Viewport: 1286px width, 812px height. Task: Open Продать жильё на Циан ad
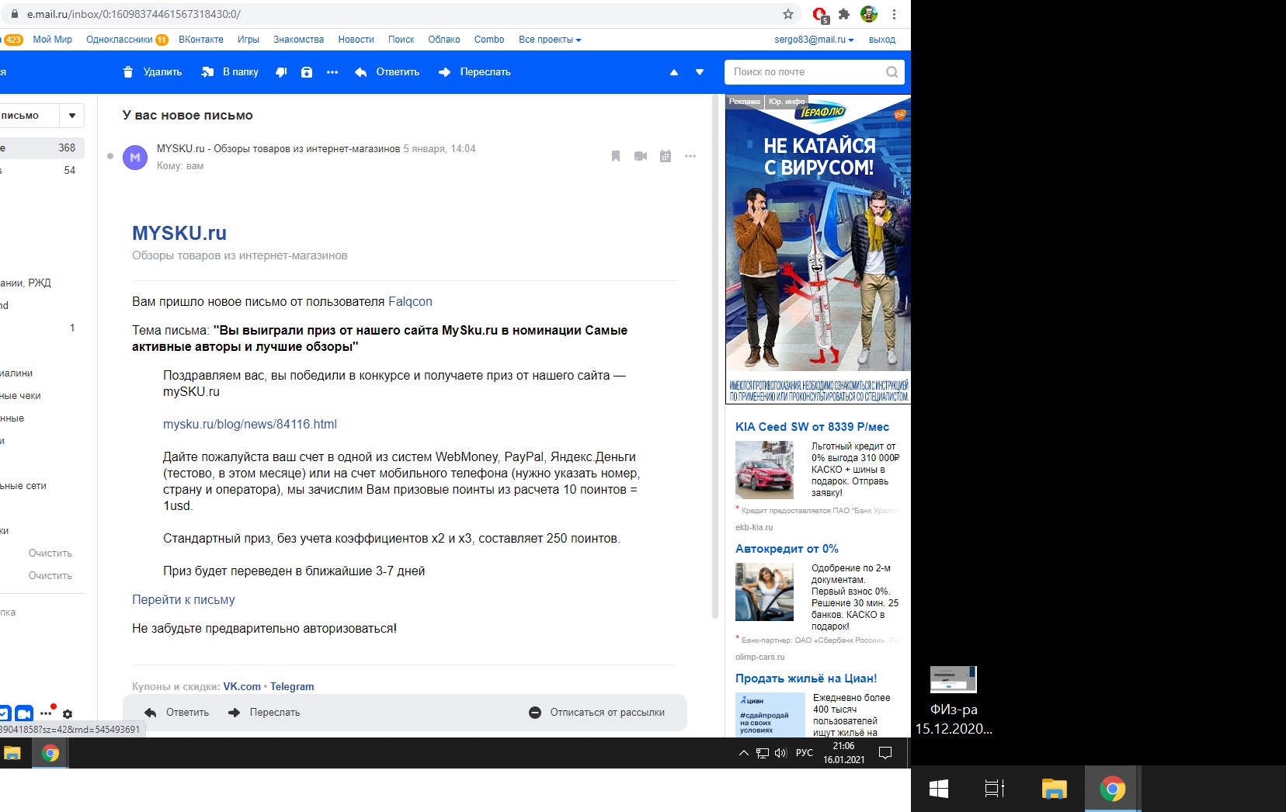(x=806, y=678)
